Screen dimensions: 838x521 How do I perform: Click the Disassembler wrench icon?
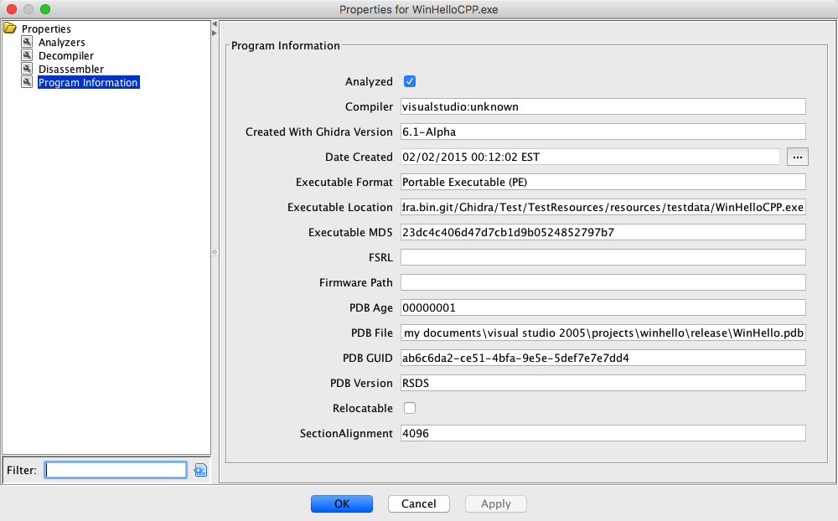point(27,69)
